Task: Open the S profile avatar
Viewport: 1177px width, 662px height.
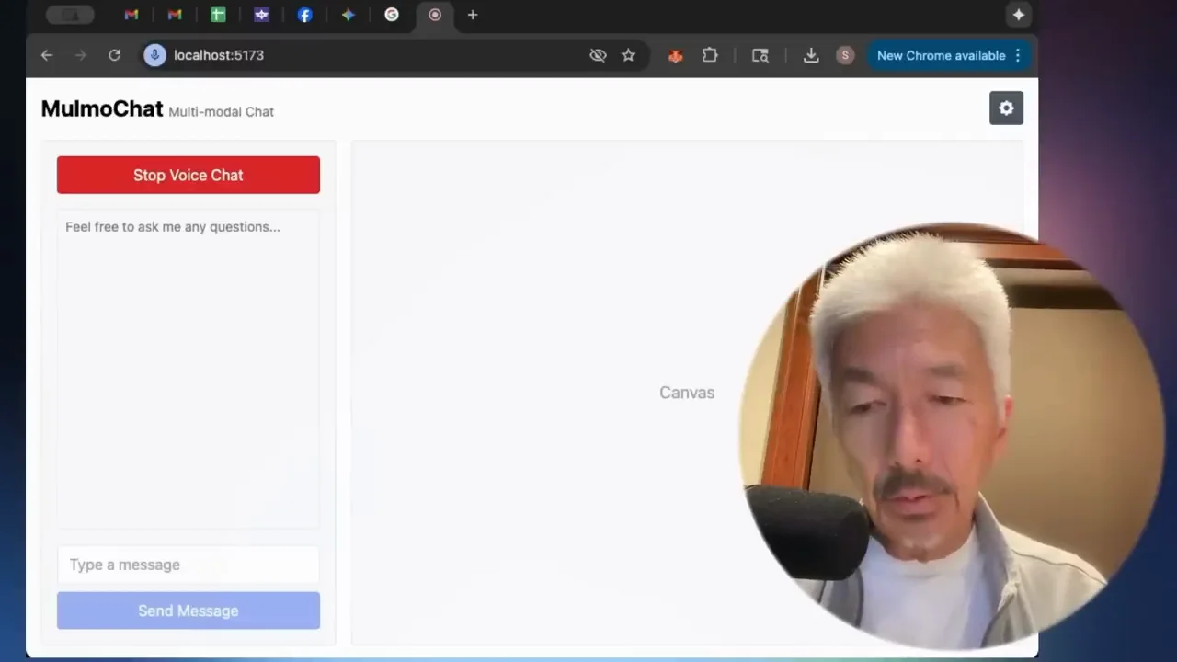Action: tap(845, 55)
